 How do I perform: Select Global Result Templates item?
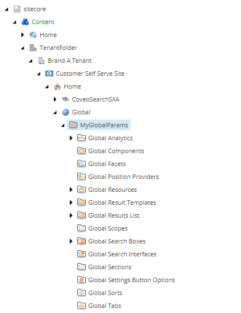122,202
